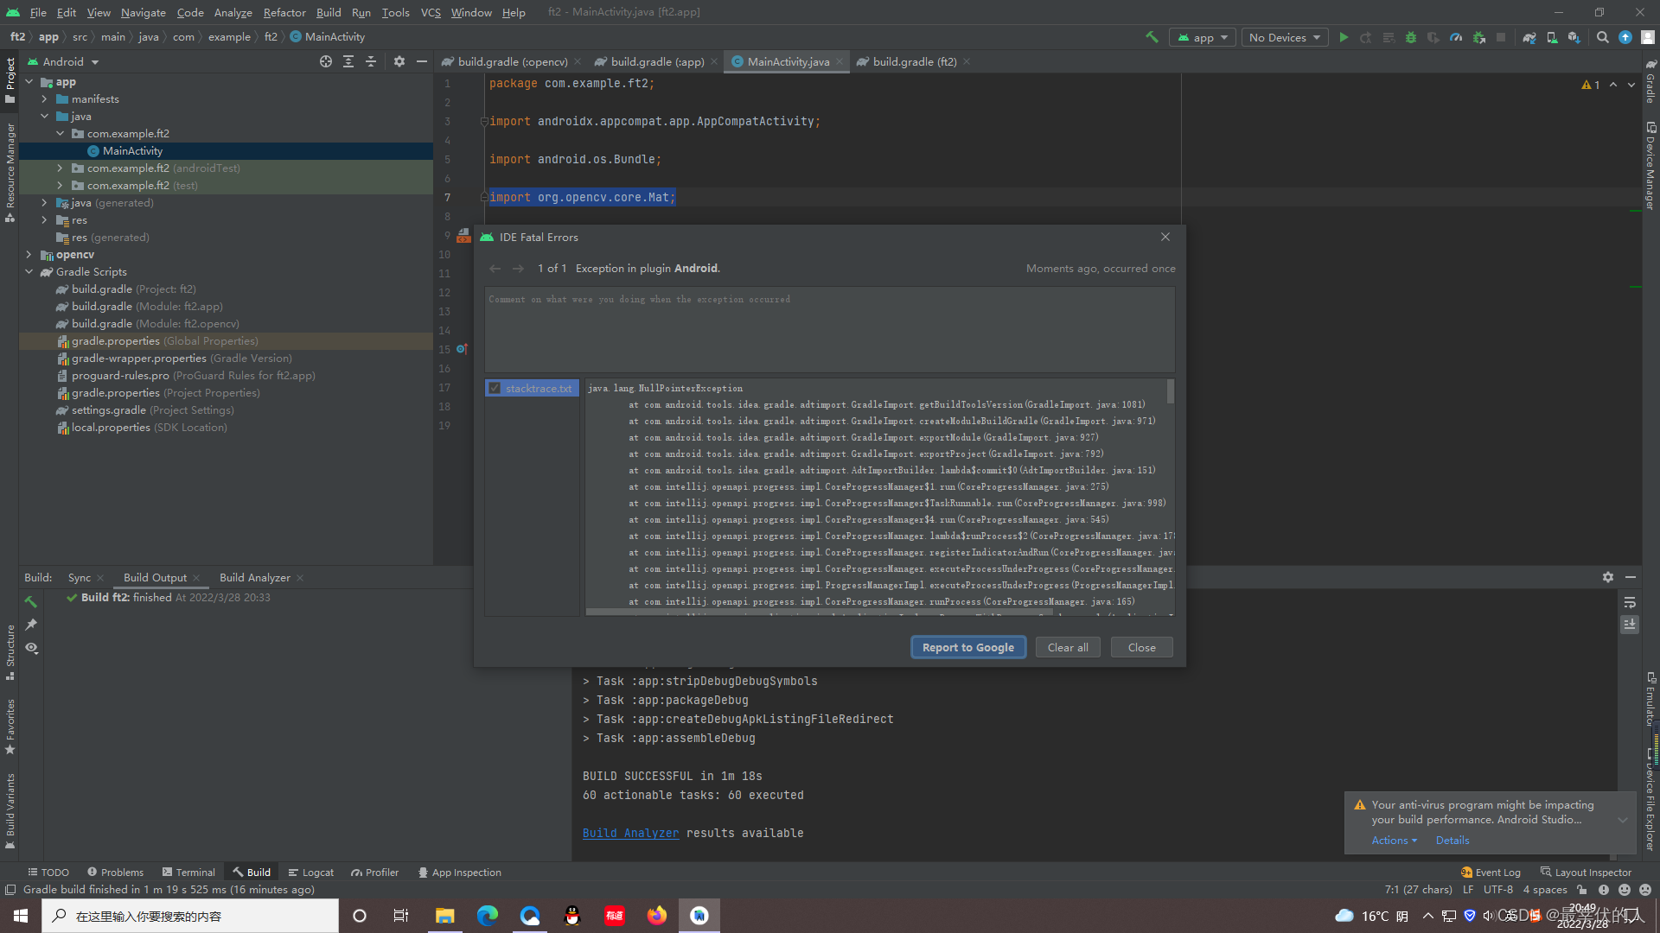Click the Collapse All icon in Project panel
The image size is (1660, 933).
371,61
